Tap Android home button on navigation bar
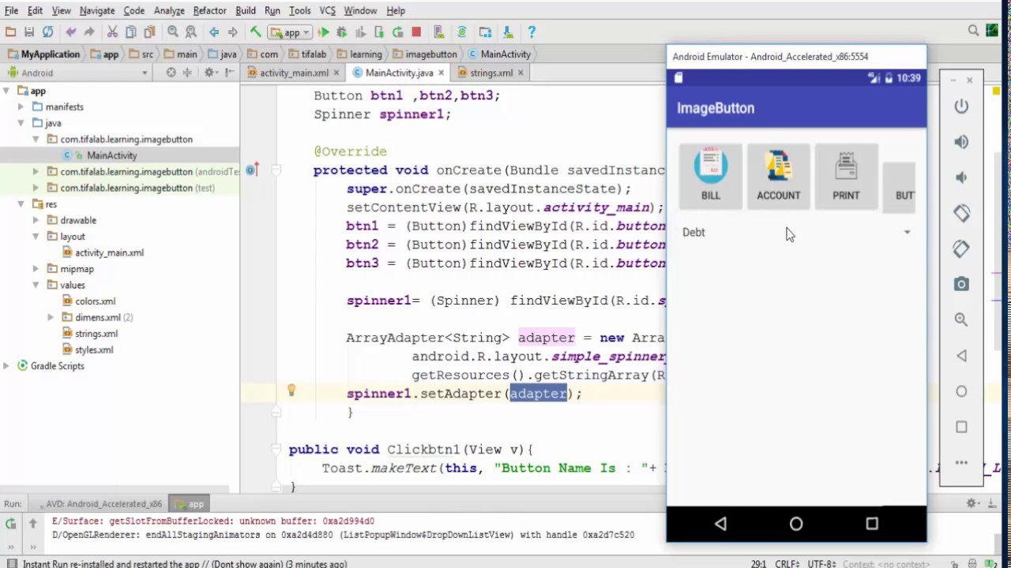The image size is (1011, 568). coord(796,524)
